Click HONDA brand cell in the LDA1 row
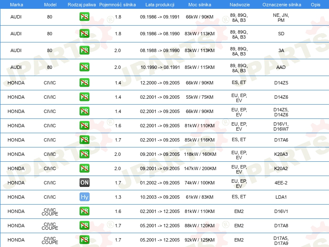The width and height of the screenshot is (329, 247). (16, 197)
